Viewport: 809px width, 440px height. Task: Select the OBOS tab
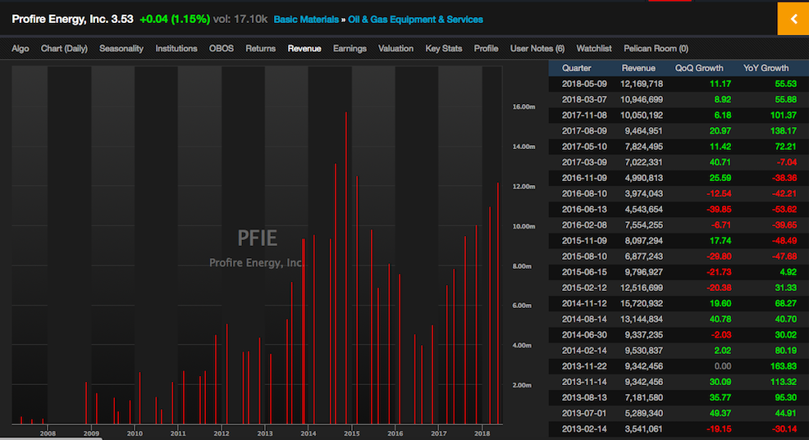click(222, 48)
